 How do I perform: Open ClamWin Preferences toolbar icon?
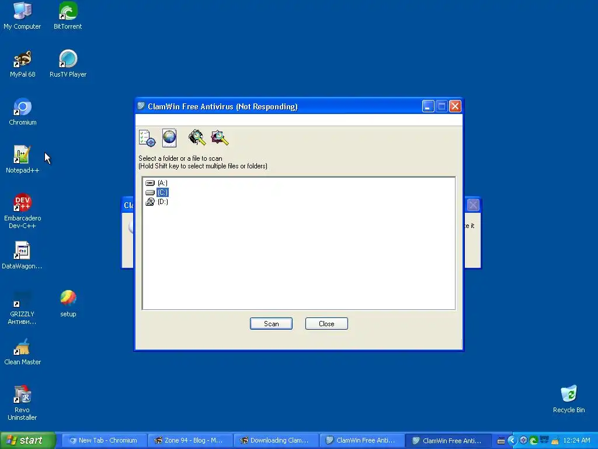(x=147, y=138)
